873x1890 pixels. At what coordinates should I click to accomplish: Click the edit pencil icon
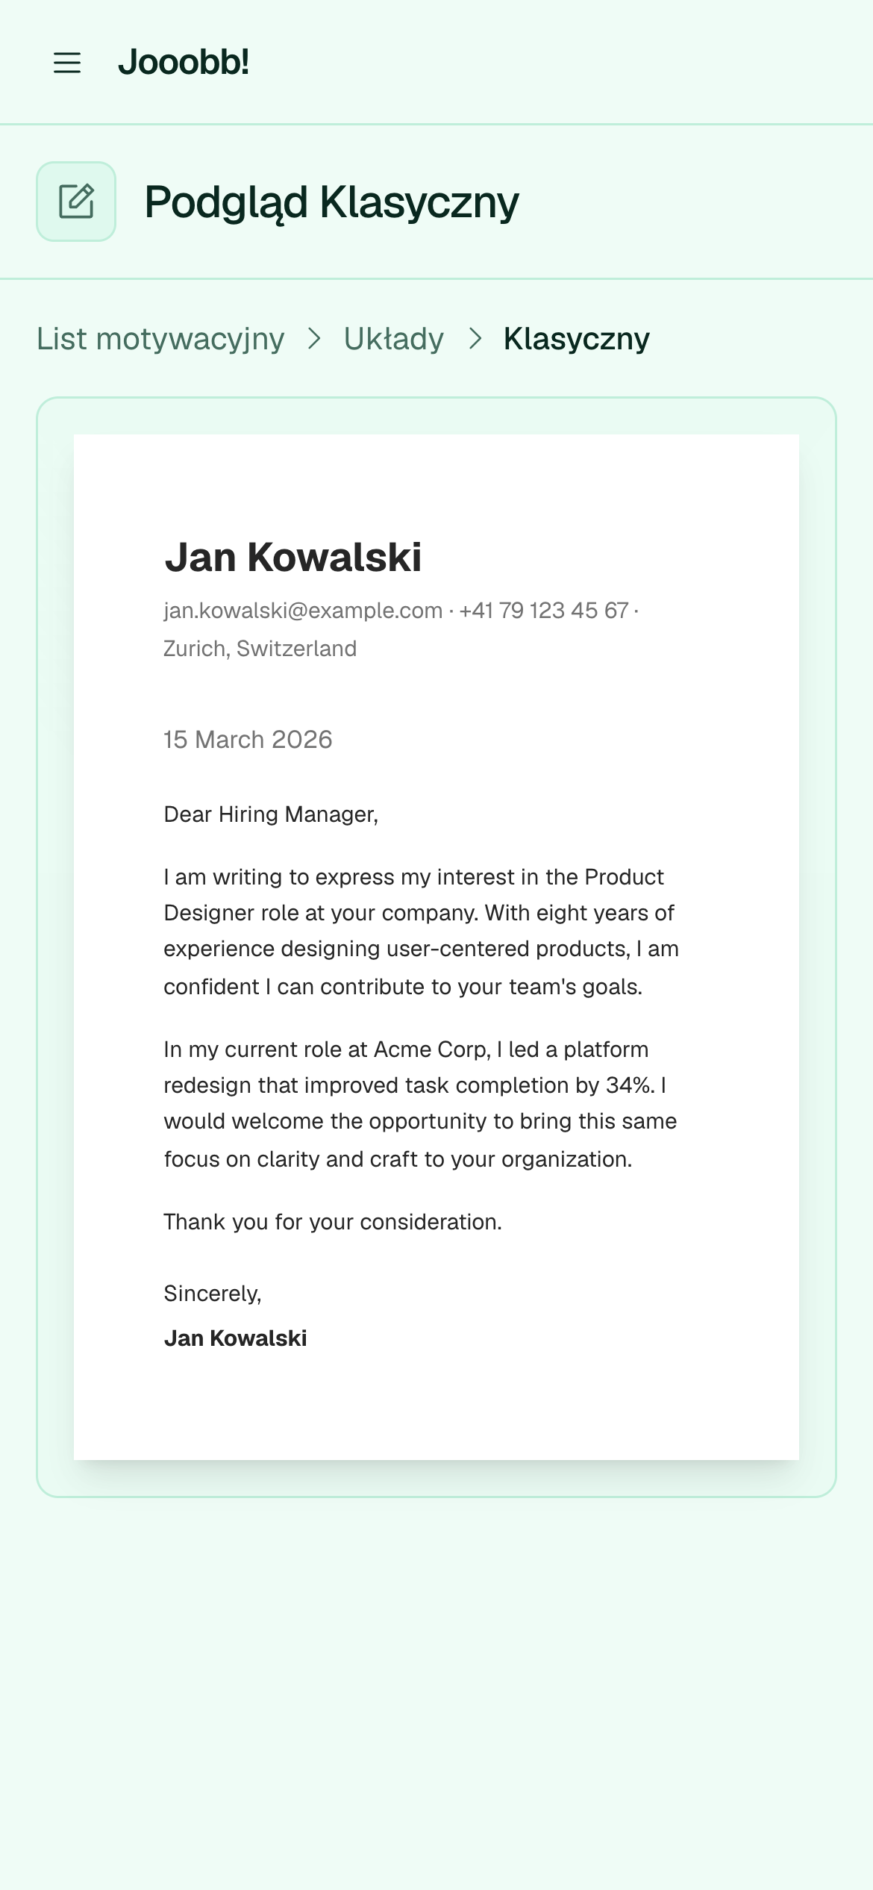(76, 202)
